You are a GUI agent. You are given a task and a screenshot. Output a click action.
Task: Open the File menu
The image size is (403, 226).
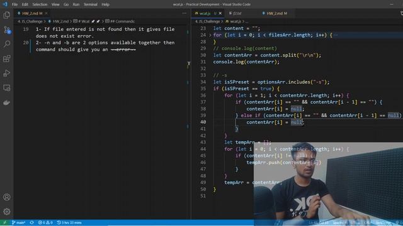[14, 4]
